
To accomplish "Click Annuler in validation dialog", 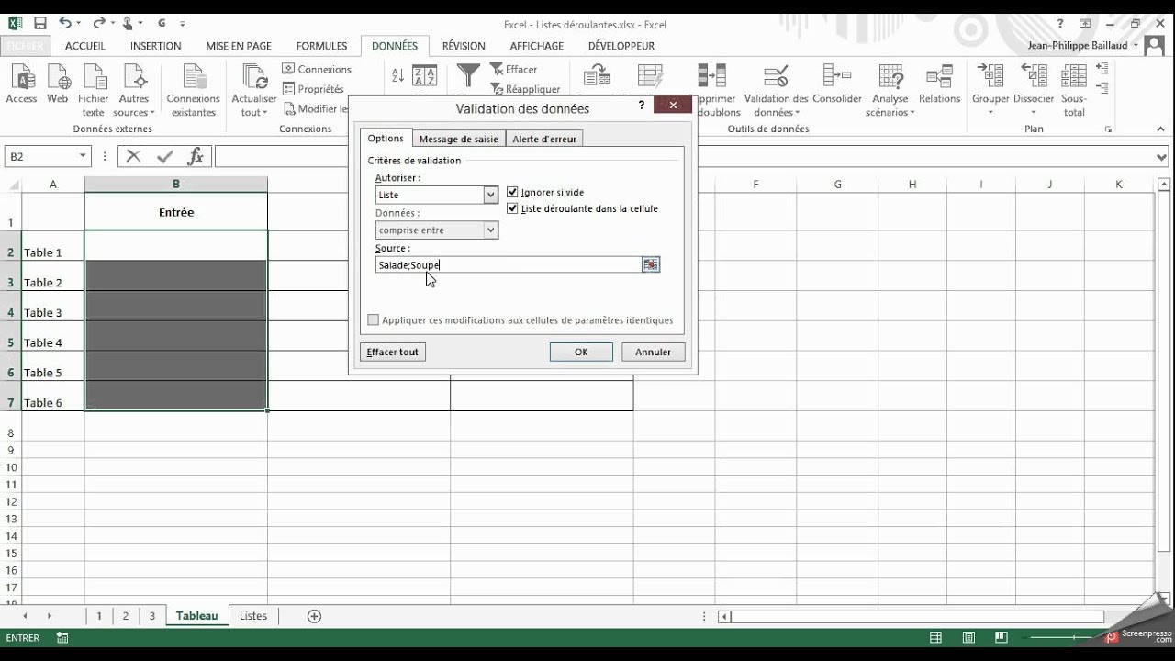I will (653, 352).
